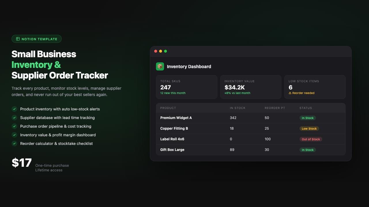The height and width of the screenshot is (207, 369).
Task: Click the warning icon next to Reorder needed
Action: point(290,93)
